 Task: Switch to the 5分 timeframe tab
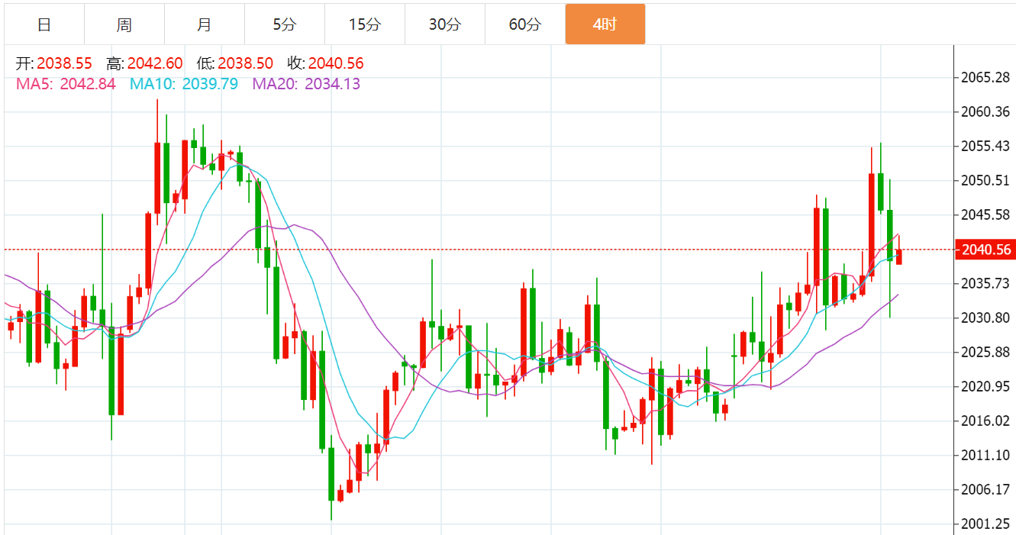click(285, 24)
